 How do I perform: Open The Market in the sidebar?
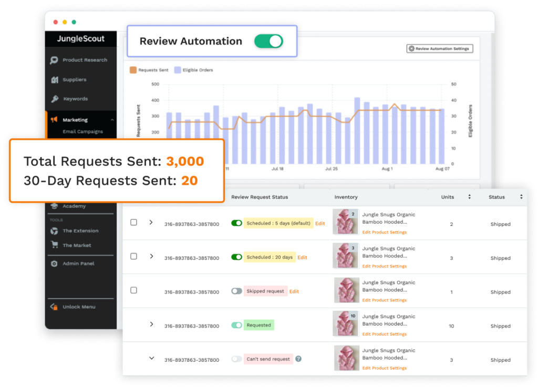point(77,245)
